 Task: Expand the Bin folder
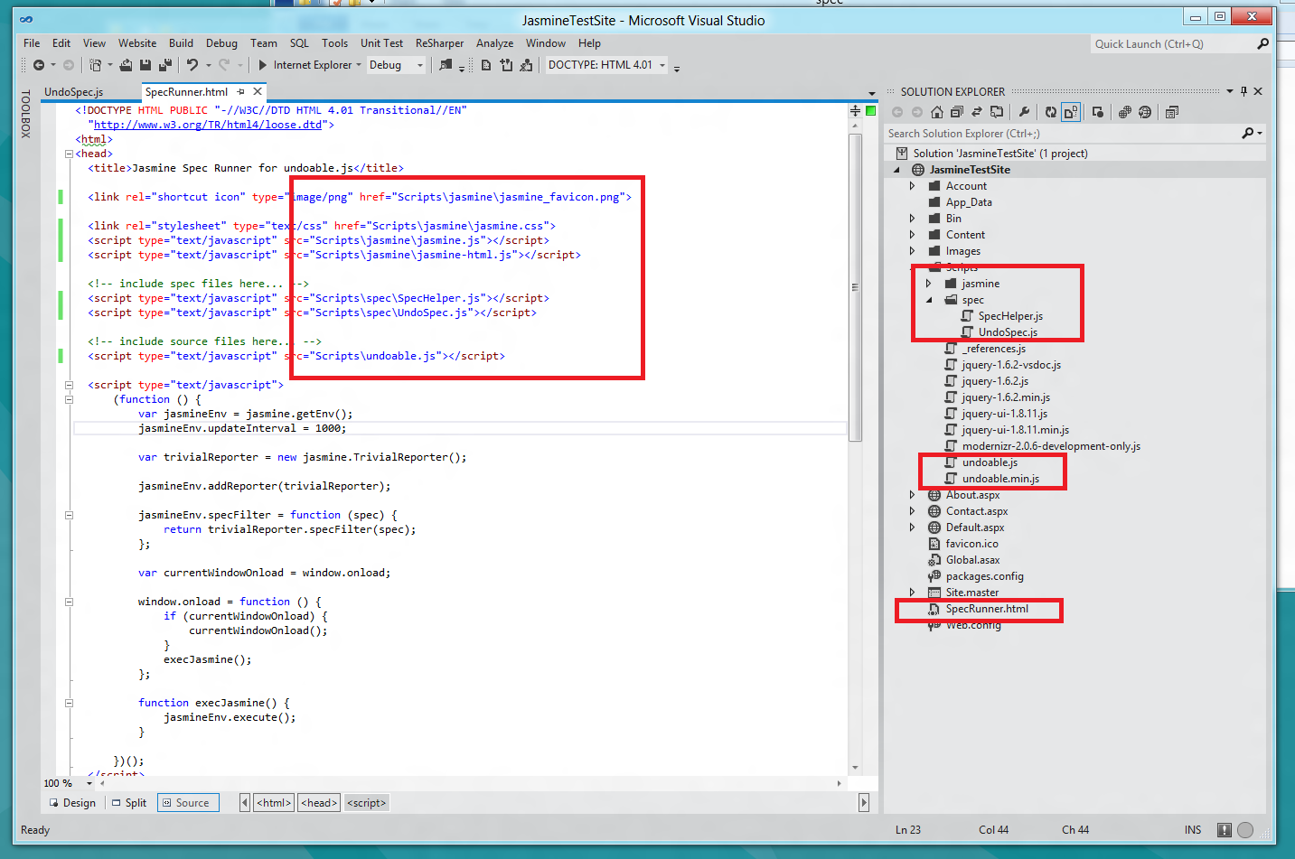(912, 219)
